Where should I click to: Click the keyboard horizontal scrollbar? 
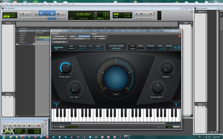pyautogui.click(x=118, y=123)
